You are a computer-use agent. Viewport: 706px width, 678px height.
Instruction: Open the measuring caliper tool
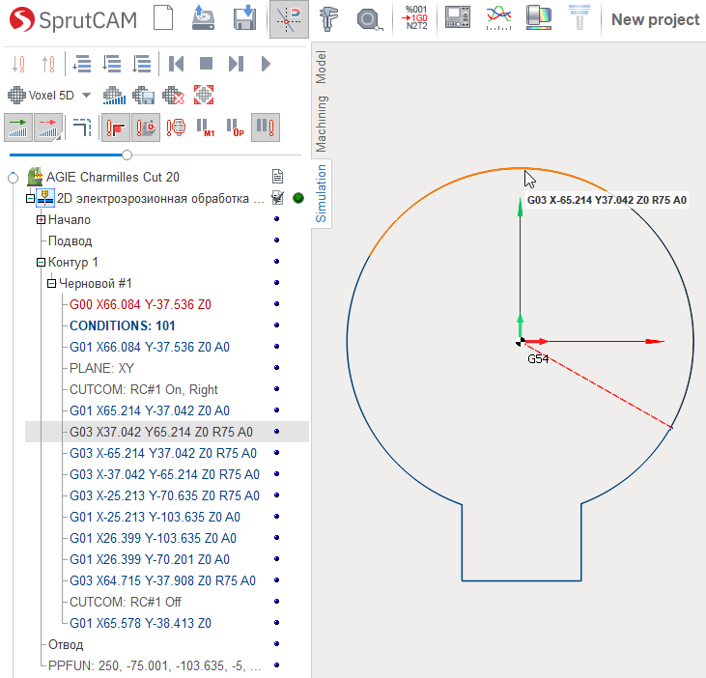click(329, 19)
